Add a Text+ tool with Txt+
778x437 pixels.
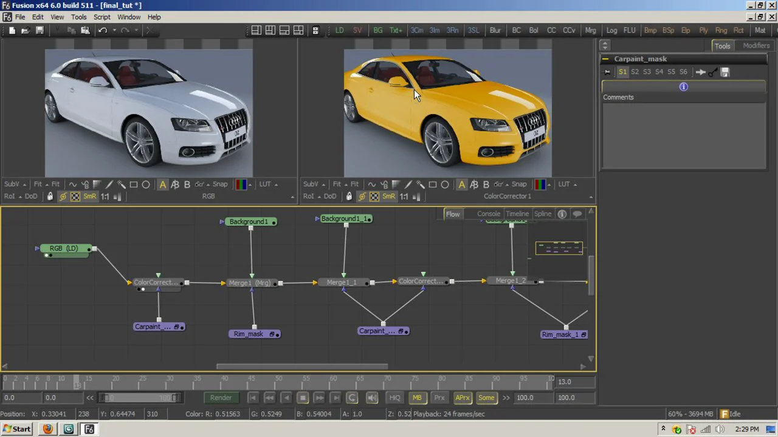[396, 30]
